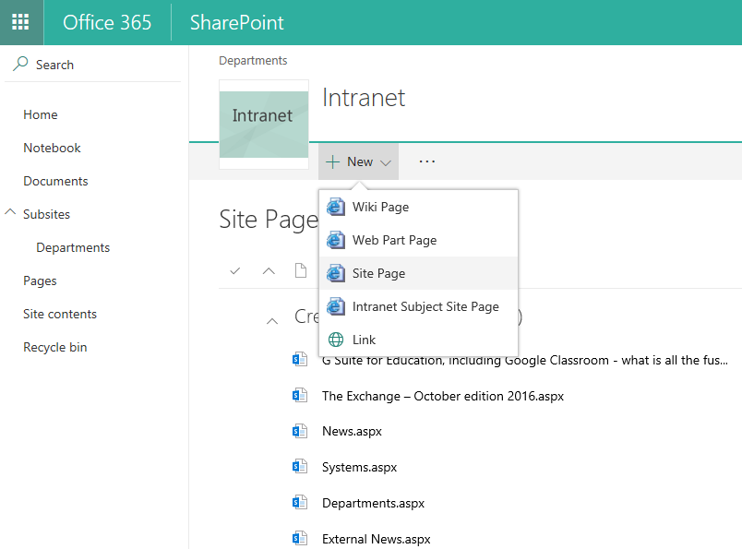This screenshot has width=742, height=549.
Task: Click the upward chevron column header
Action: click(x=269, y=271)
